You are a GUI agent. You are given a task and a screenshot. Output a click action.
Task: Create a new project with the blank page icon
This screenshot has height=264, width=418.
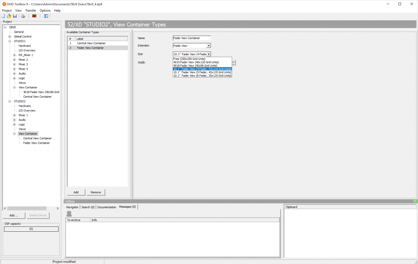coord(3,16)
